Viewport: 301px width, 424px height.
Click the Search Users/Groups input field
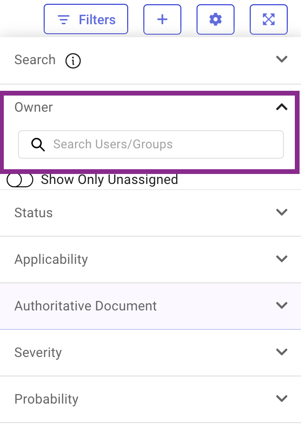tap(161, 145)
